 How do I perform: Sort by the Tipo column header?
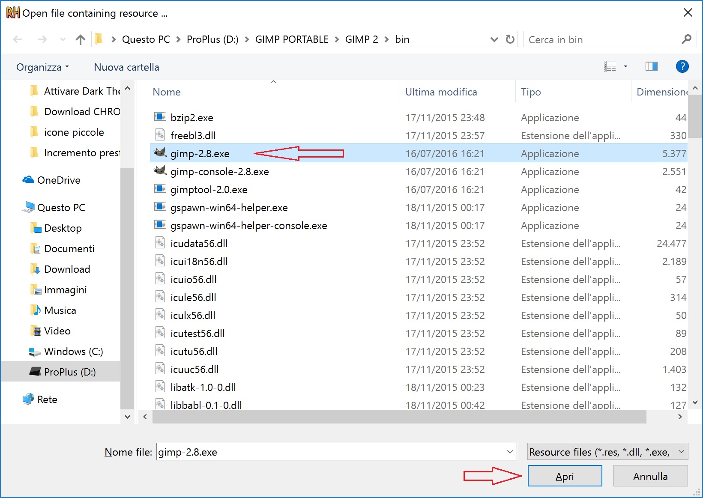pyautogui.click(x=531, y=92)
